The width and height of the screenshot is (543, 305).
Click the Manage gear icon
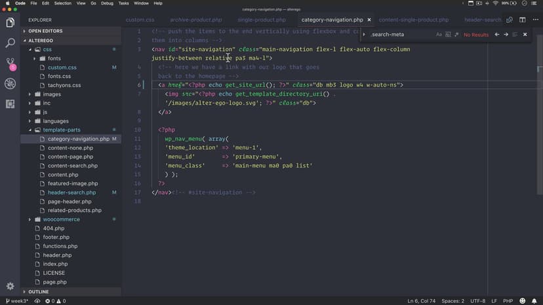[x=10, y=286]
